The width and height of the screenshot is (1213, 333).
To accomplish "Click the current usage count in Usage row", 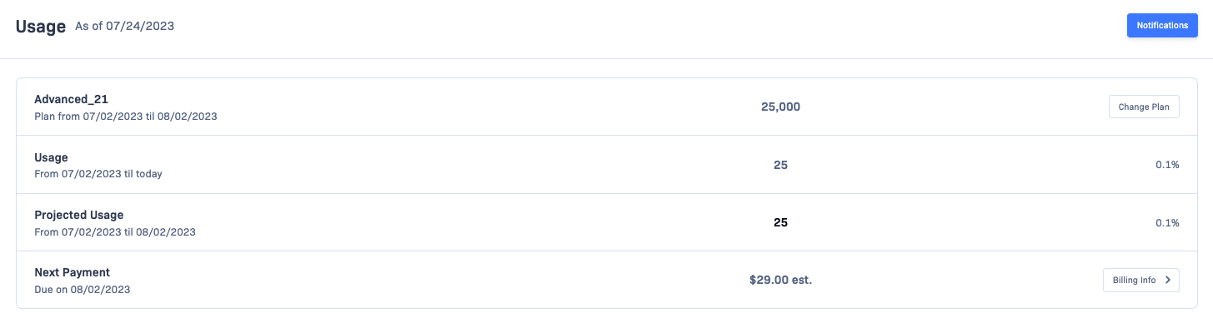I will pos(780,165).
